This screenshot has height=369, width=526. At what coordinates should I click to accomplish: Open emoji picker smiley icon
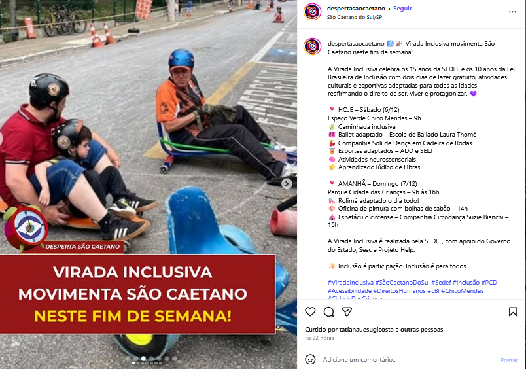310,359
